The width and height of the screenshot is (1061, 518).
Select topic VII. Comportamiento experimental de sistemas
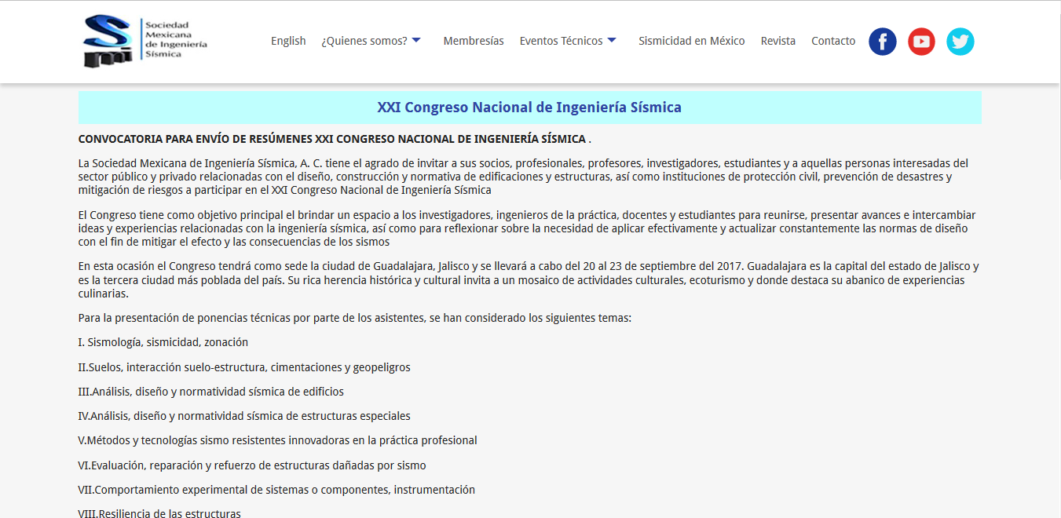click(x=276, y=490)
